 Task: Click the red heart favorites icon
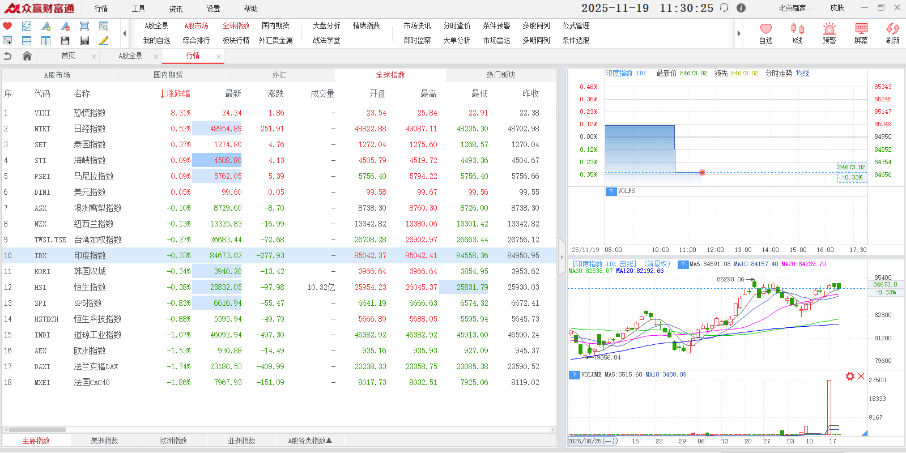click(x=7, y=26)
